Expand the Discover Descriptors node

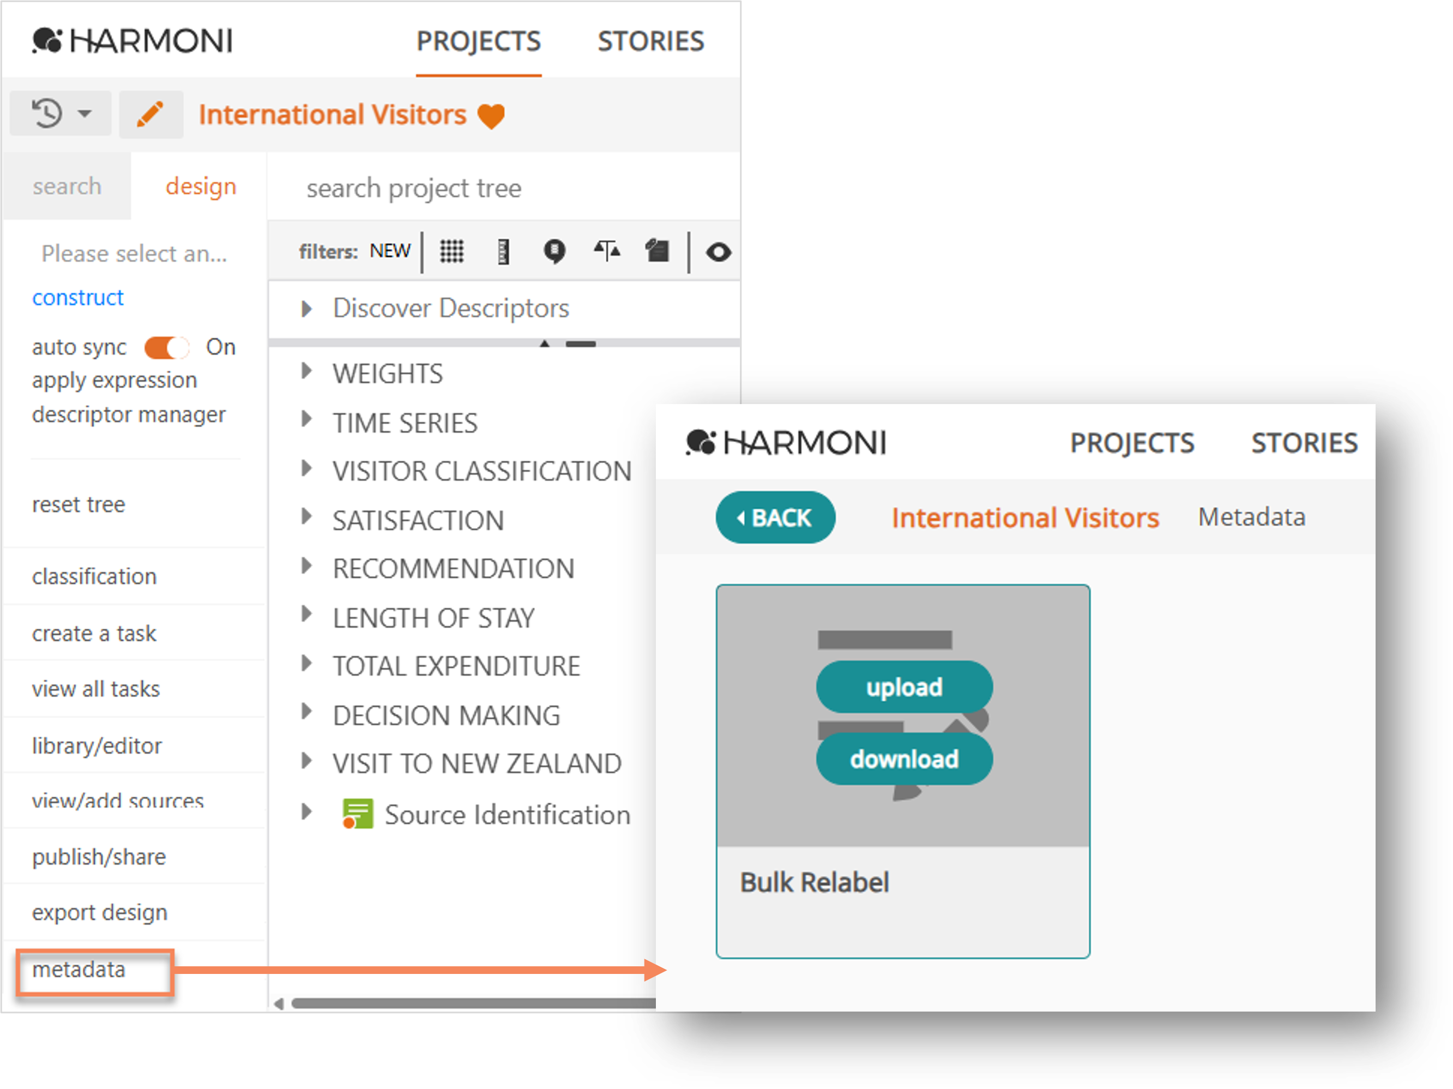306,308
